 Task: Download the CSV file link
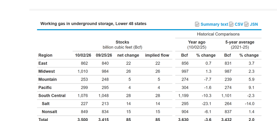(x=239, y=24)
